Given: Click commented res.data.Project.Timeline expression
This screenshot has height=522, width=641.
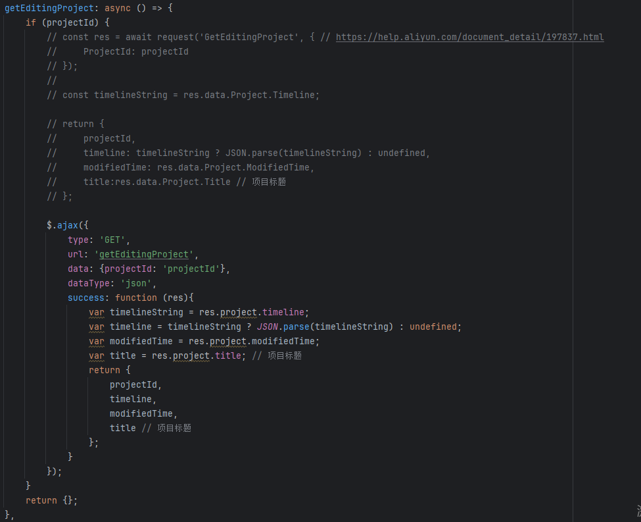Looking at the screenshot, I should click(x=249, y=95).
